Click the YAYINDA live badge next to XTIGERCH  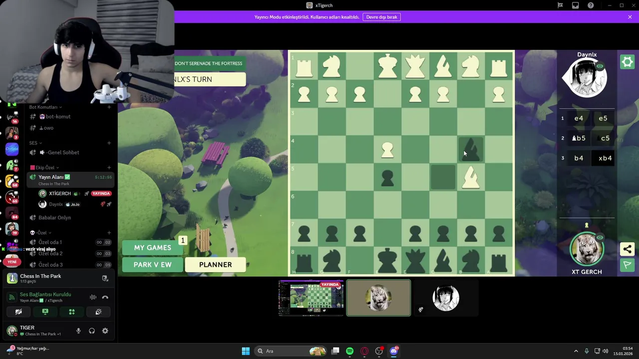point(101,193)
